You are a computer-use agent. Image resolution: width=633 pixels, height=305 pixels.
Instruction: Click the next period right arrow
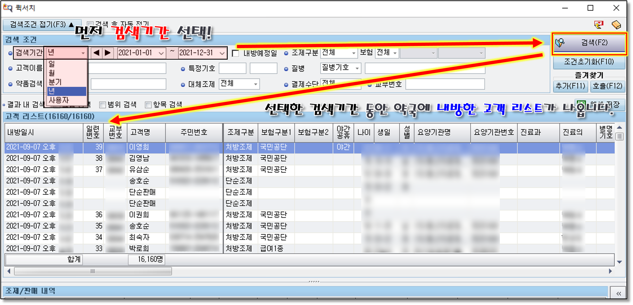pyautogui.click(x=108, y=53)
